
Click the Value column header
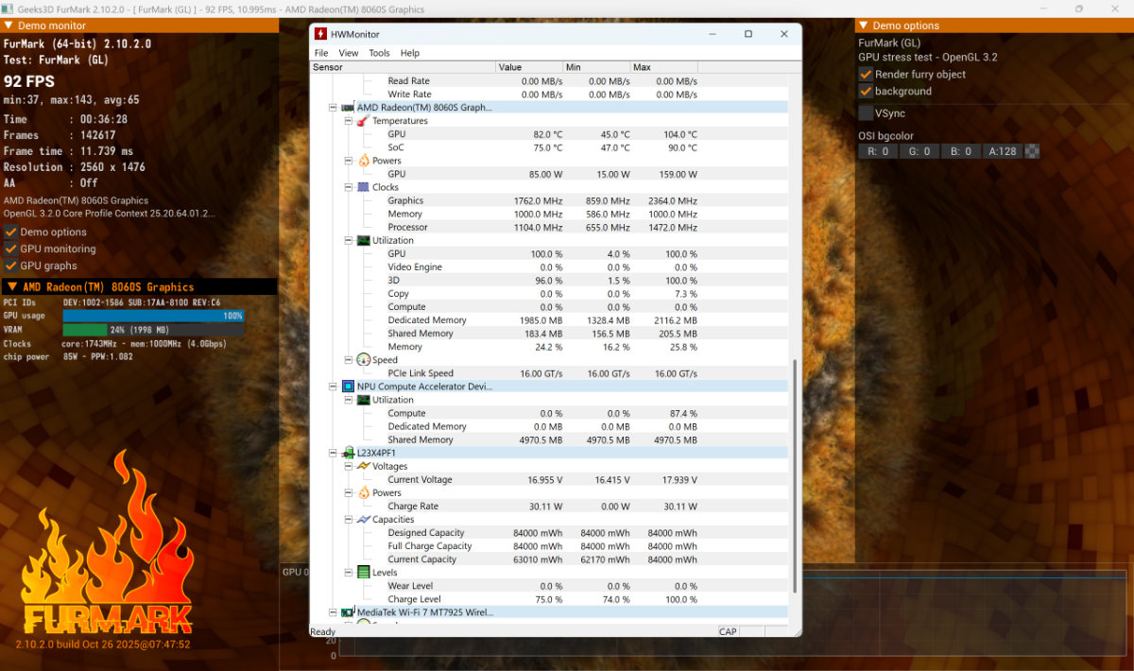click(529, 67)
